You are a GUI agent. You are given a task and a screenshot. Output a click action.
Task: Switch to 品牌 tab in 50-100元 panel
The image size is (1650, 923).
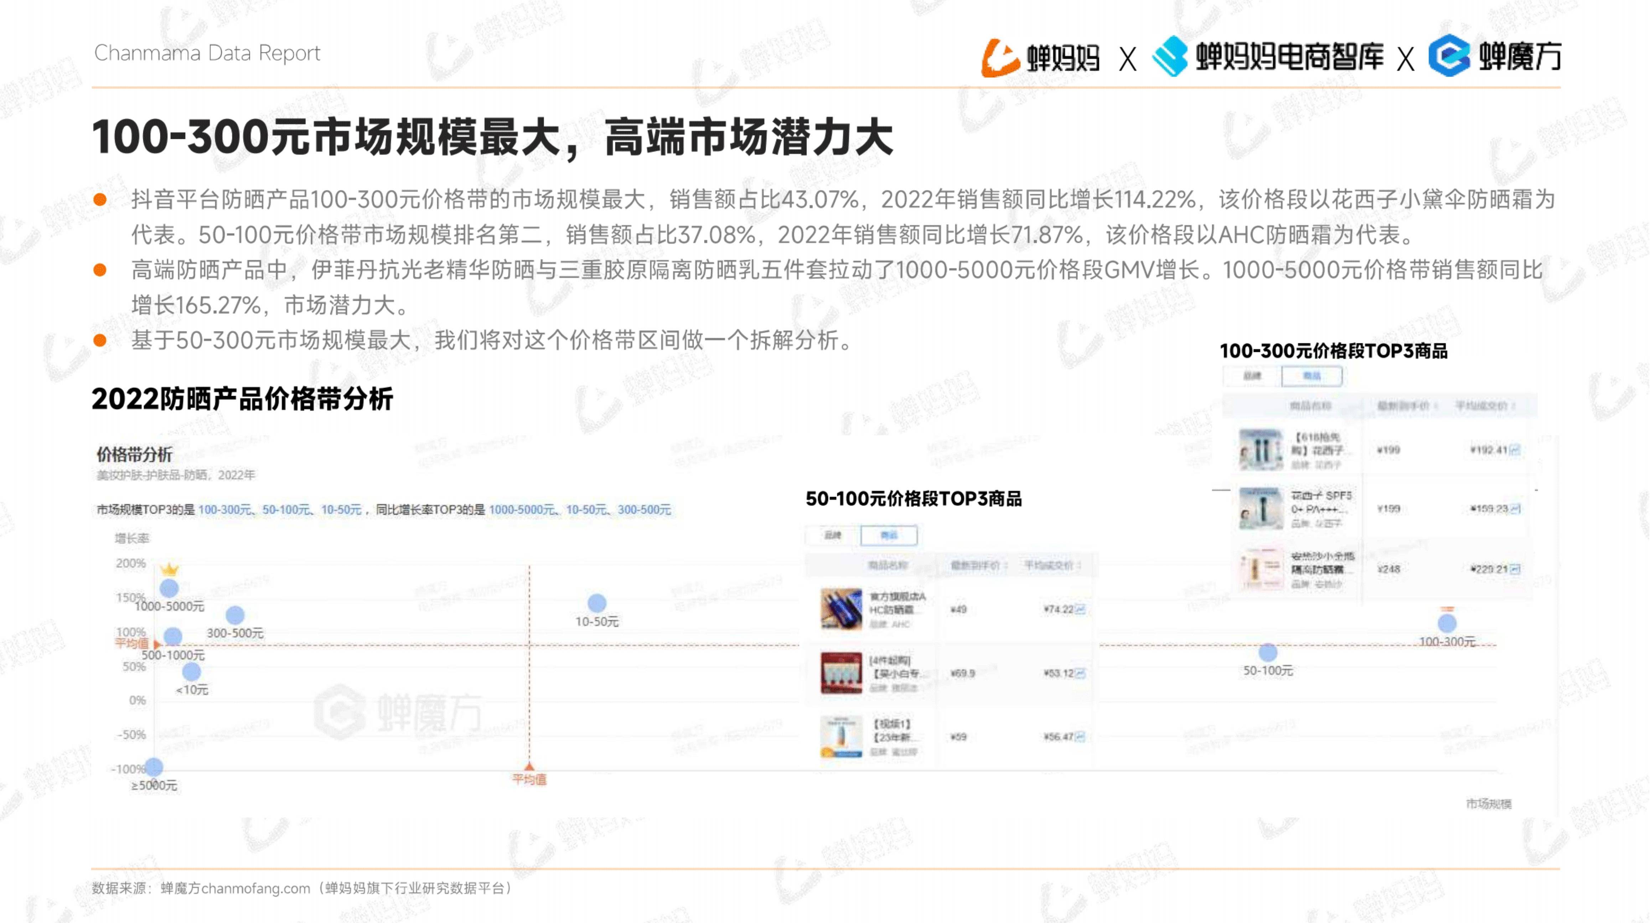click(x=833, y=535)
